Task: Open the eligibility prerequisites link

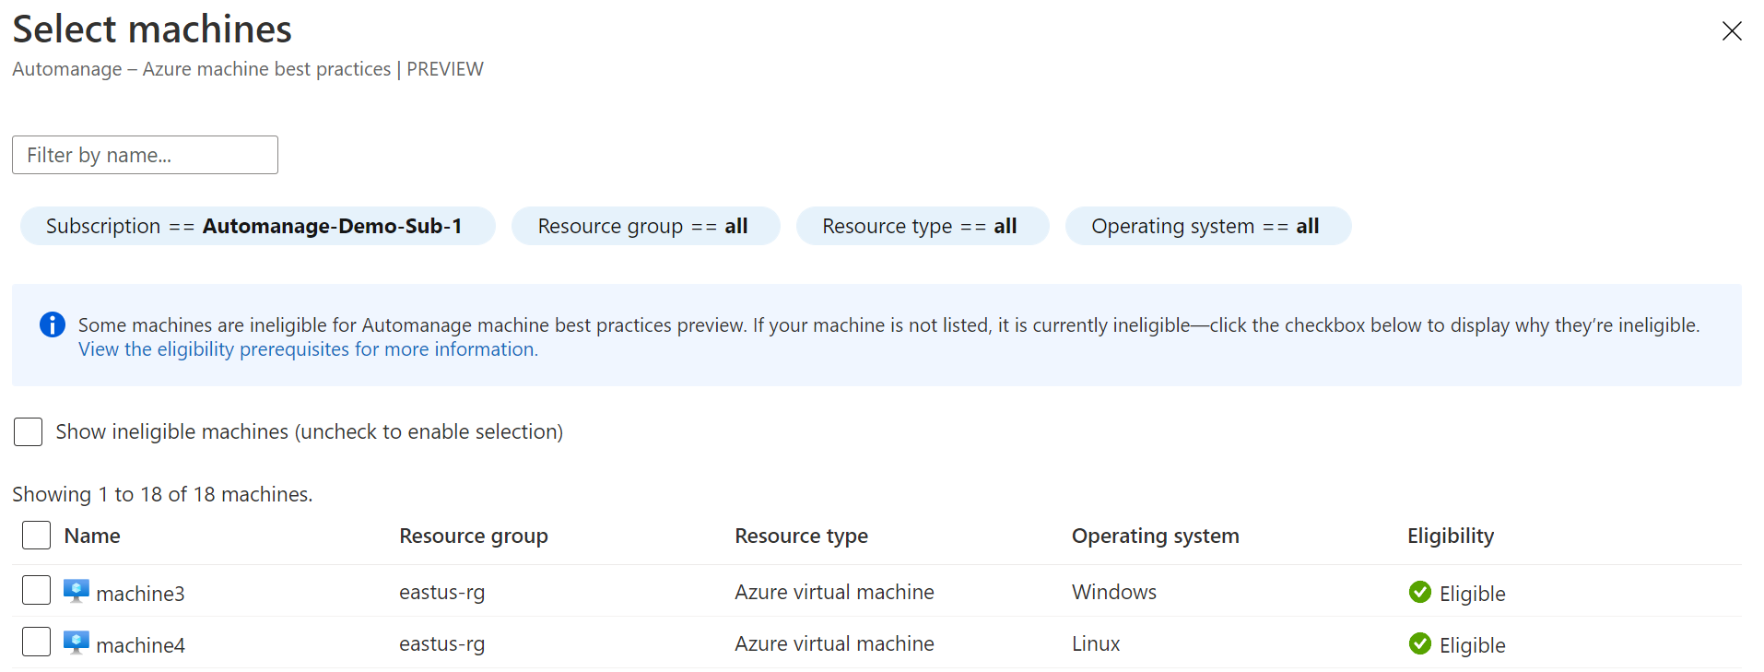Action: click(308, 349)
